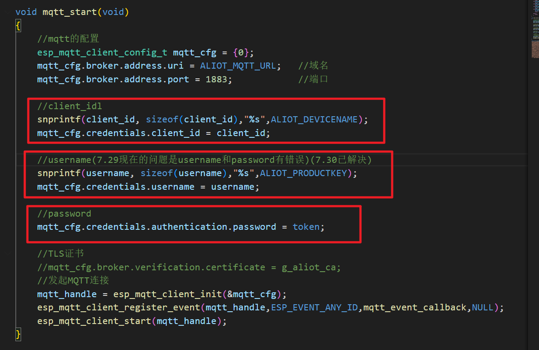The height and width of the screenshot is (350, 539).
Task: Select the token variable name
Action: [x=306, y=226]
